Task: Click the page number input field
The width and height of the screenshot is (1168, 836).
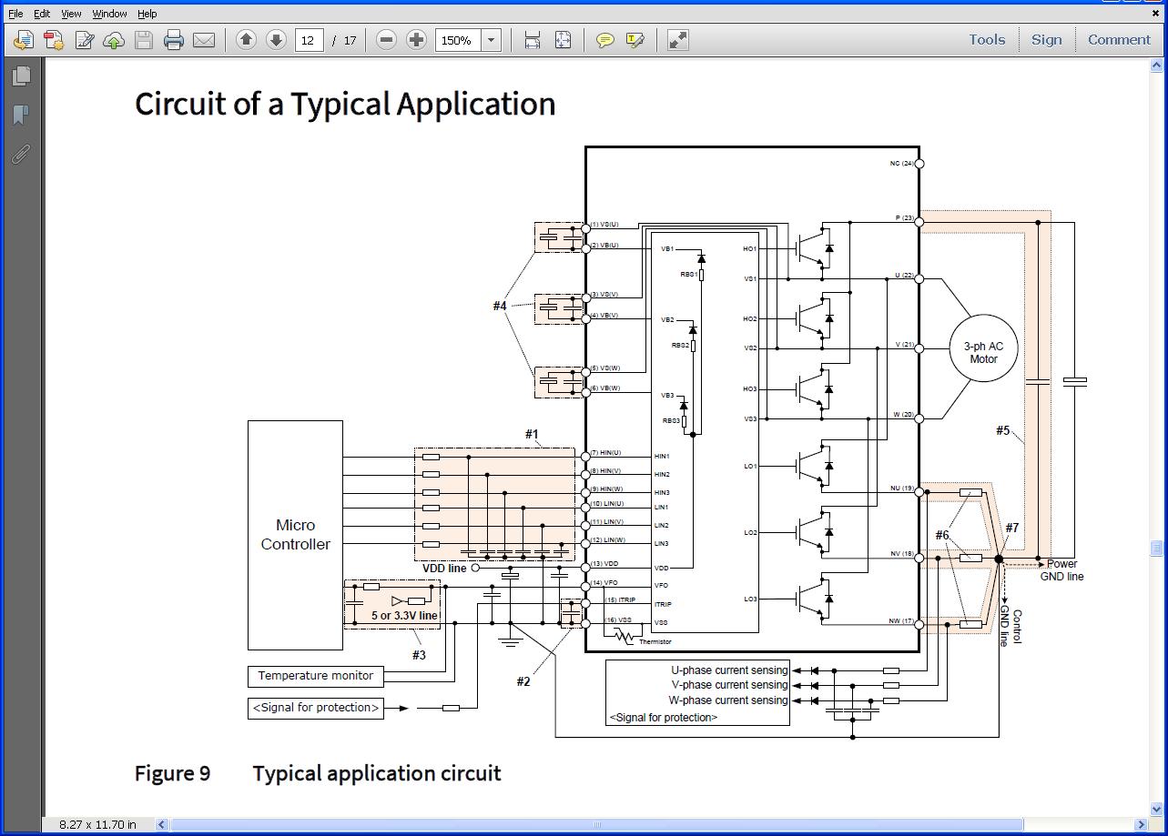Action: (309, 40)
